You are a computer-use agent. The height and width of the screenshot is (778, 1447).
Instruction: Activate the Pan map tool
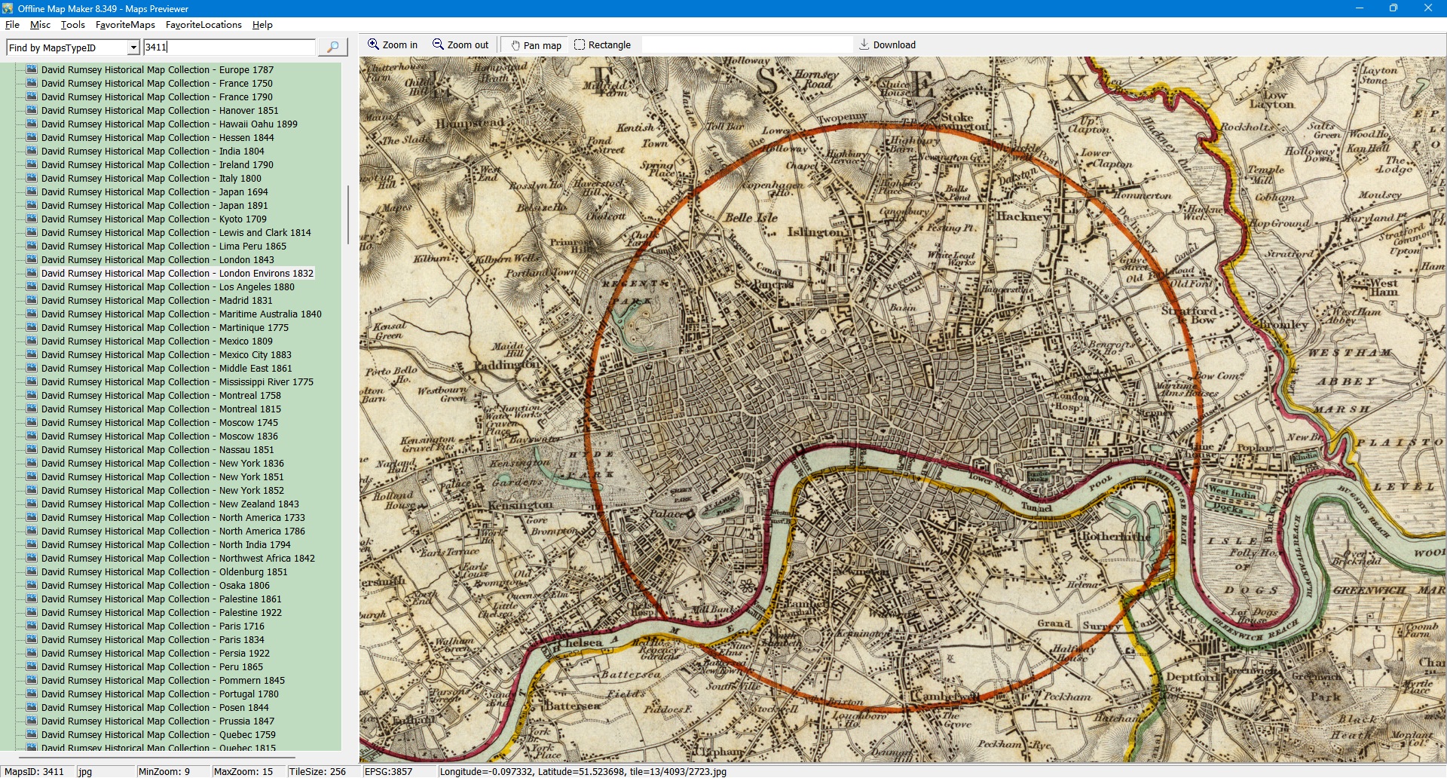coord(536,45)
